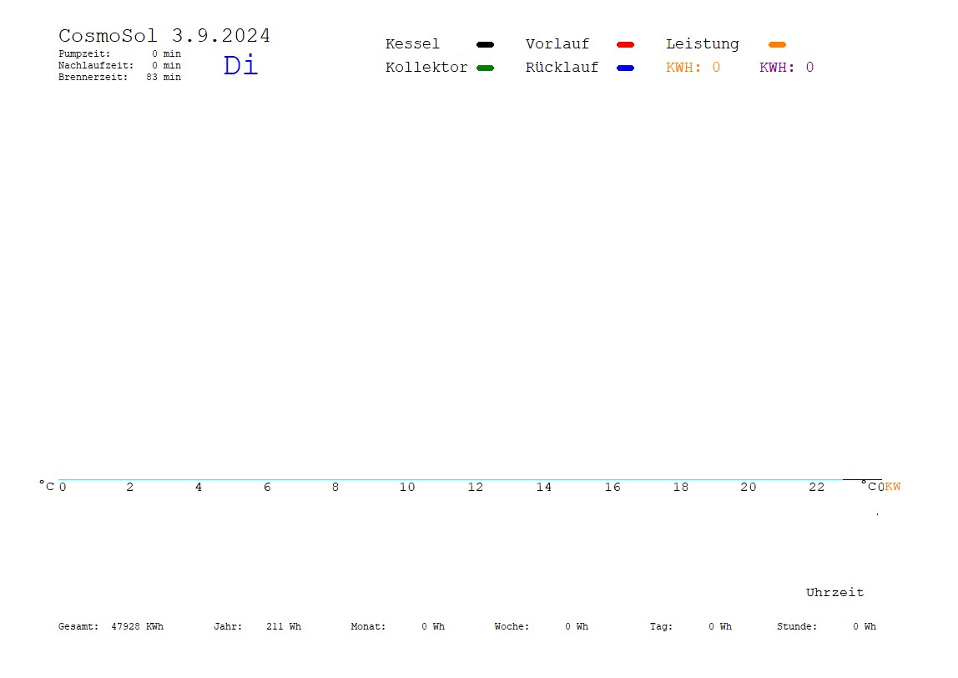Click the CosmoSol 3.9.2024 title

click(164, 35)
